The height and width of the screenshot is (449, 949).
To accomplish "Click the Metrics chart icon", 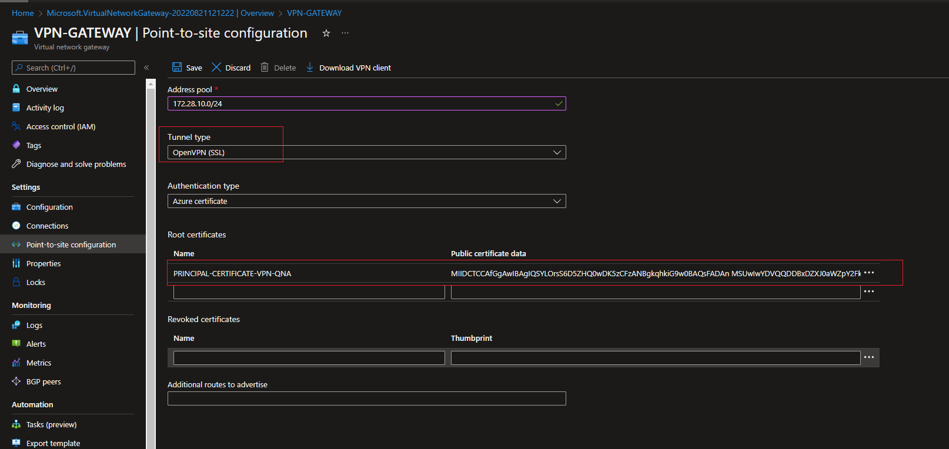I will tap(16, 363).
